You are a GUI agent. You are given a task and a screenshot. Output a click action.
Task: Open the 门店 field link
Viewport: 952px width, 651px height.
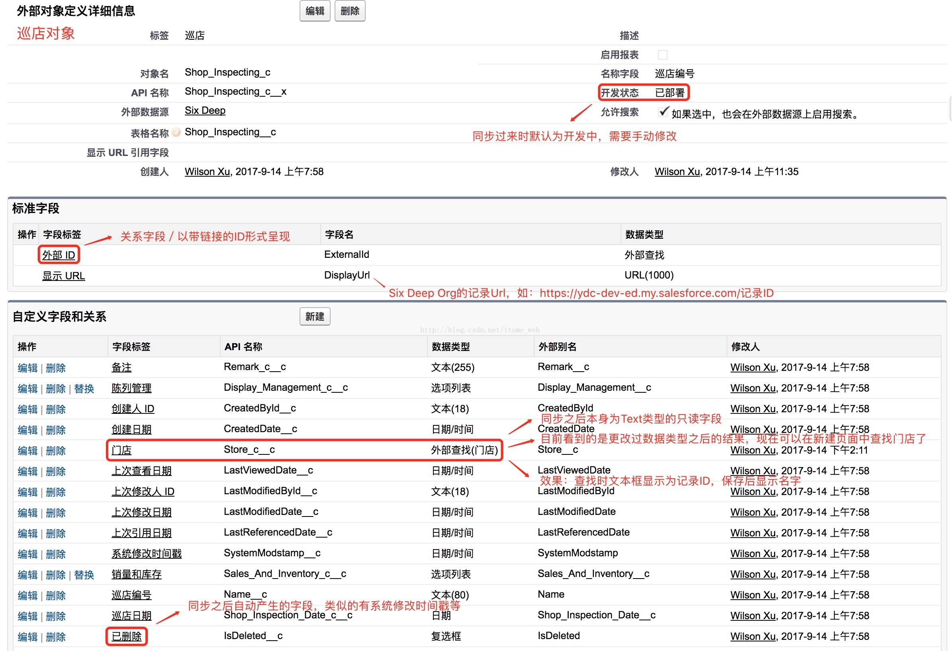(121, 450)
